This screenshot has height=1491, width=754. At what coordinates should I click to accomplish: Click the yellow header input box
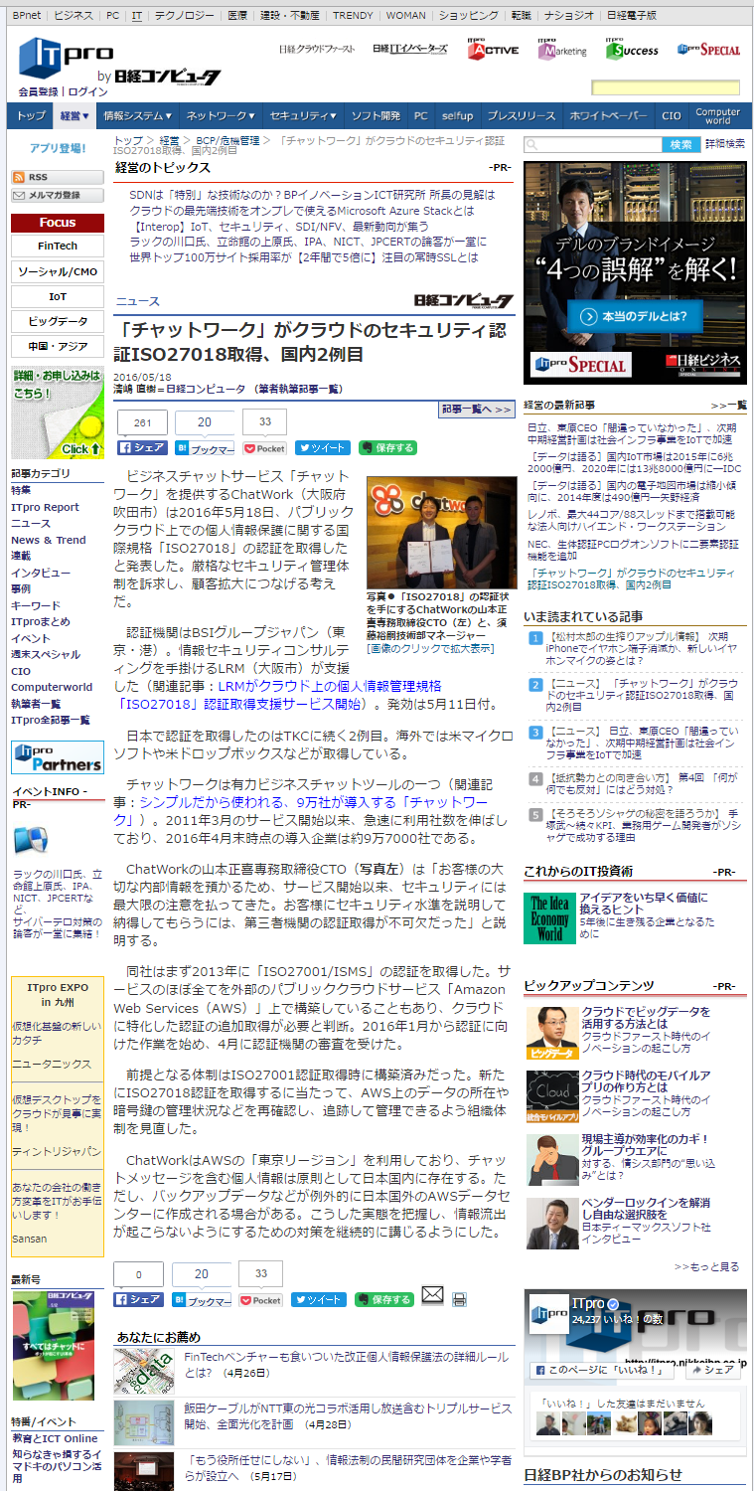click(666, 87)
